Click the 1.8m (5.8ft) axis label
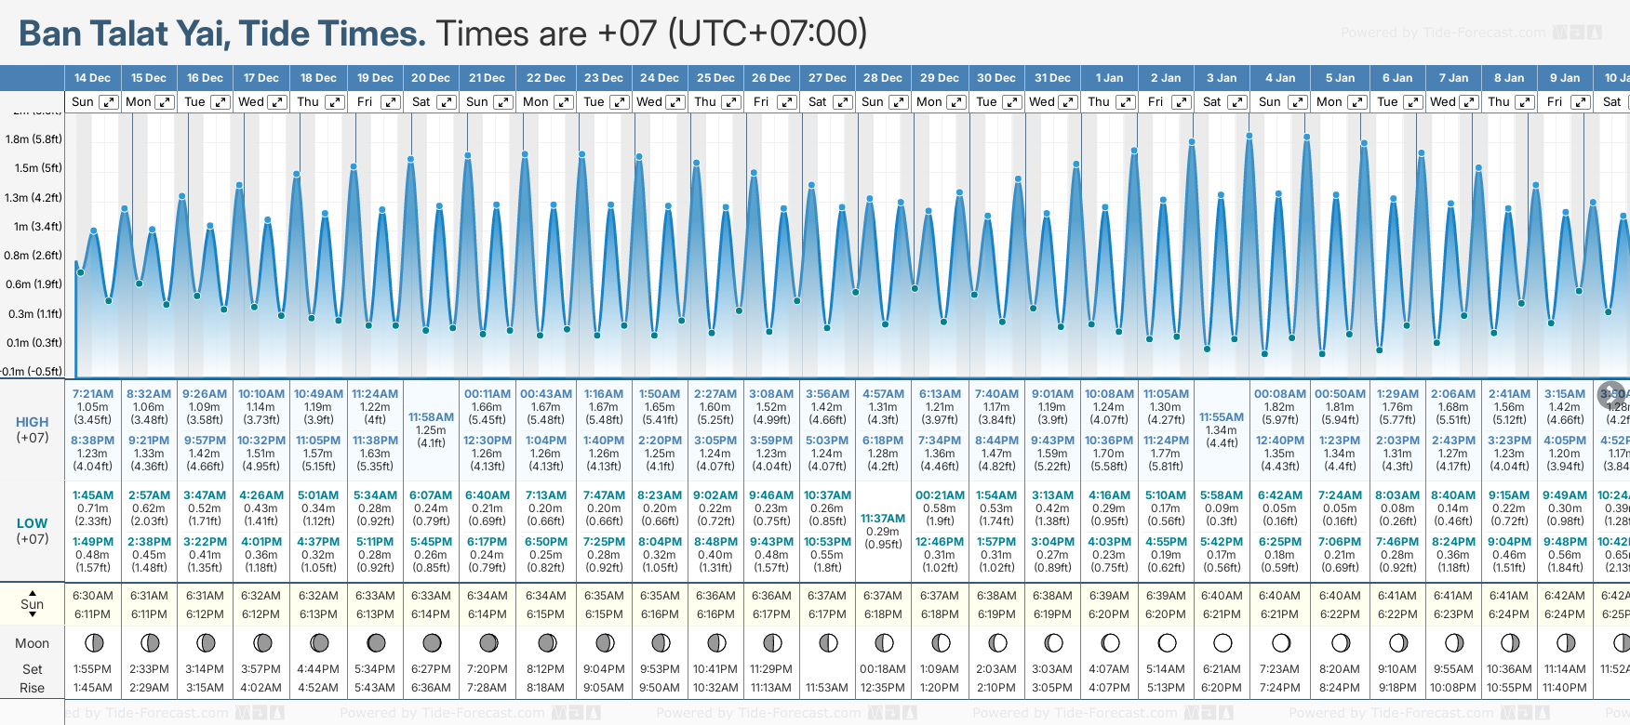 33,139
